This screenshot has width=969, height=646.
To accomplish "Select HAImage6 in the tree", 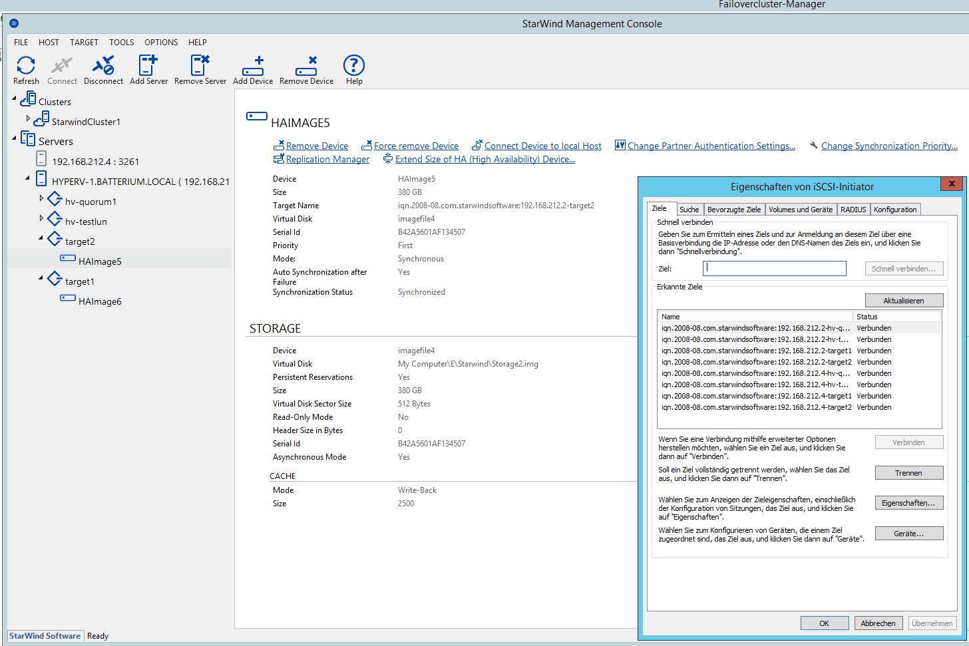I will pyautogui.click(x=100, y=301).
